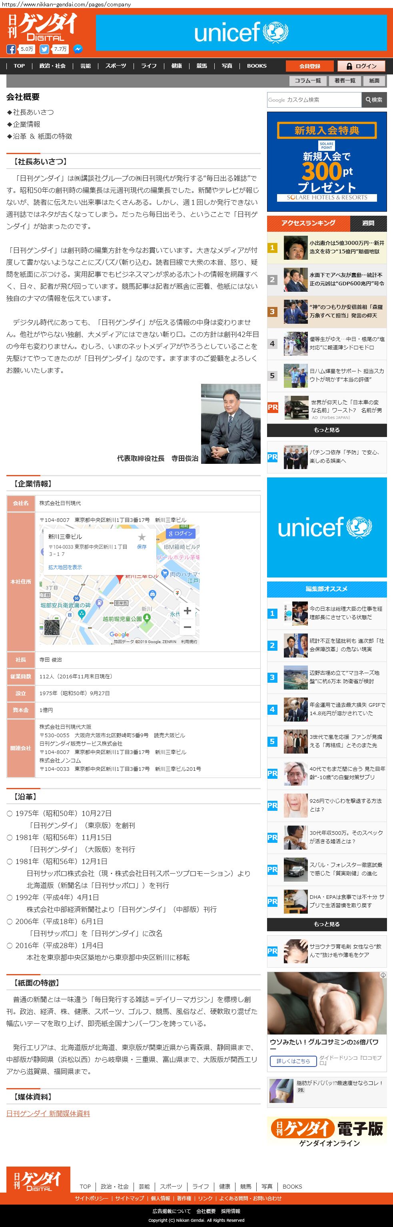
Task: Switch map to satellite view thumbnail
Action: [x=52, y=627]
